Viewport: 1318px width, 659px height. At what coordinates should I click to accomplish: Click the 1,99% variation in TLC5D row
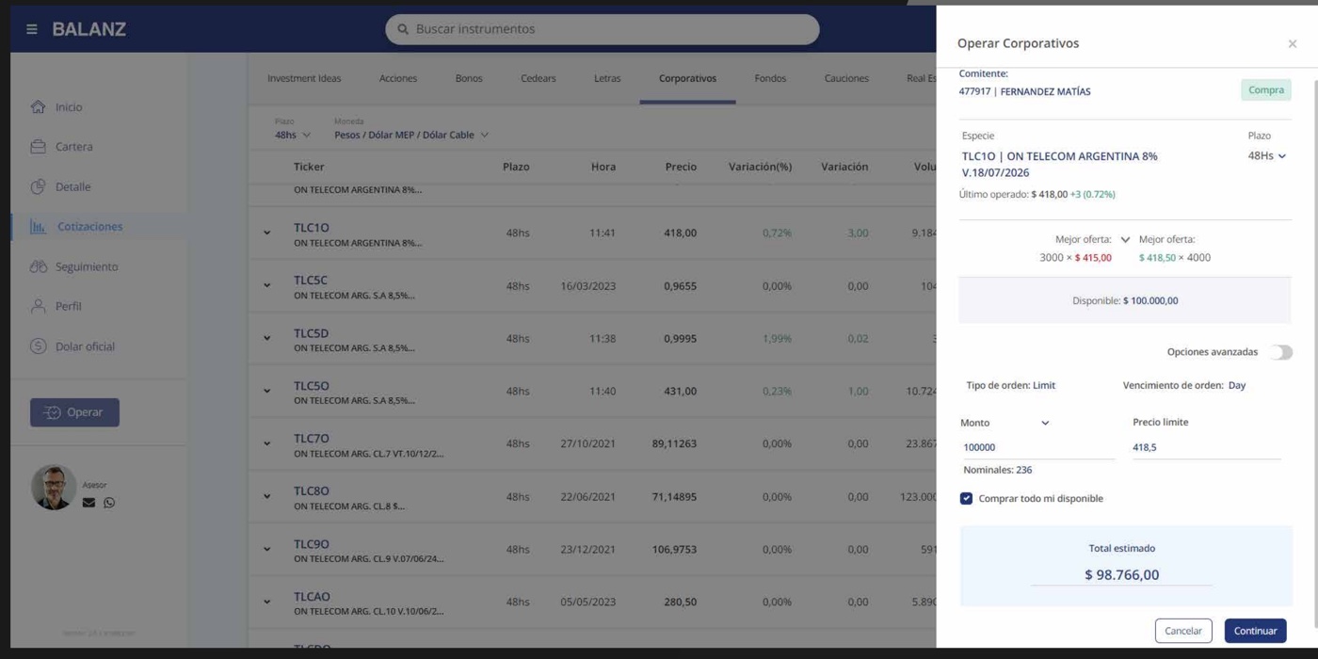coord(777,338)
